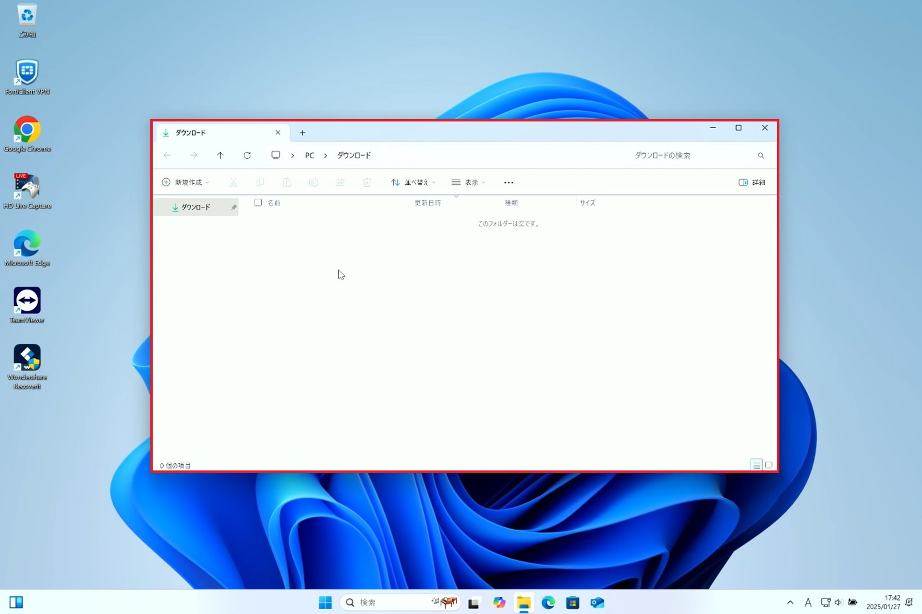This screenshot has height=614, width=922.
Task: Close the ダウンロード tab
Action: [278, 132]
